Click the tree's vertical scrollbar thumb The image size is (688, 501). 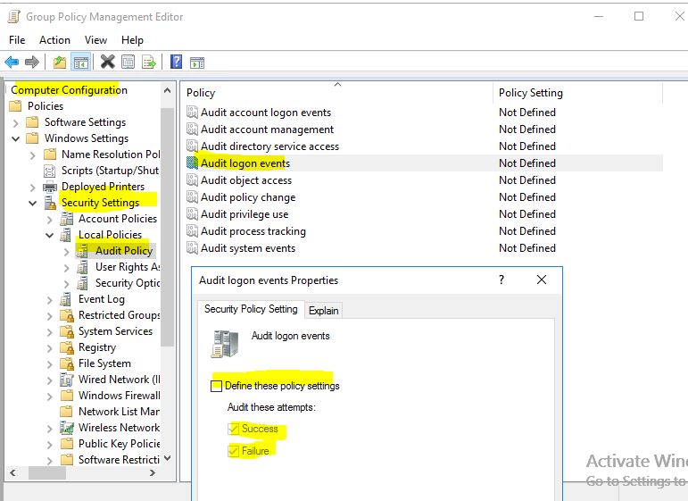(167, 228)
